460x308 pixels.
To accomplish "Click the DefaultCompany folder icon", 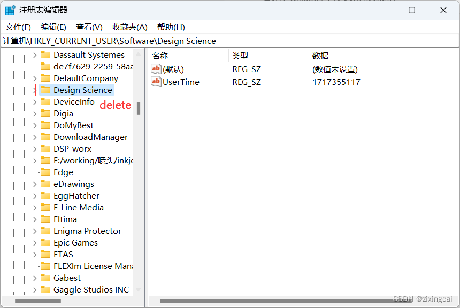I will point(45,78).
